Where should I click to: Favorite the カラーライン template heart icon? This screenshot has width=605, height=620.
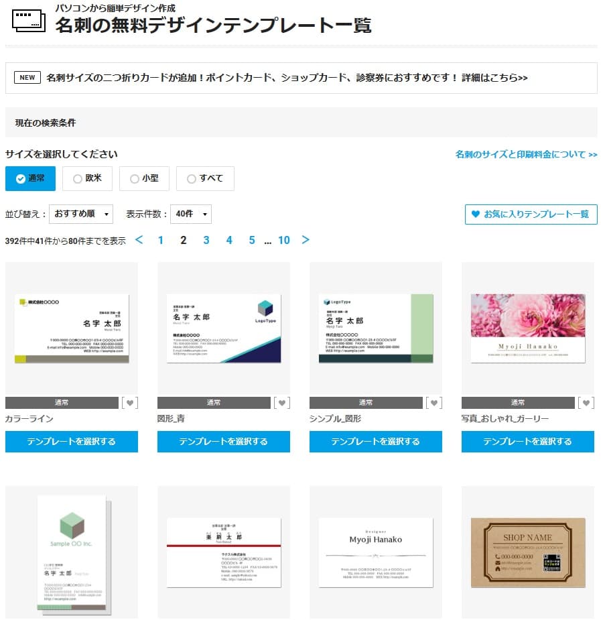[130, 403]
